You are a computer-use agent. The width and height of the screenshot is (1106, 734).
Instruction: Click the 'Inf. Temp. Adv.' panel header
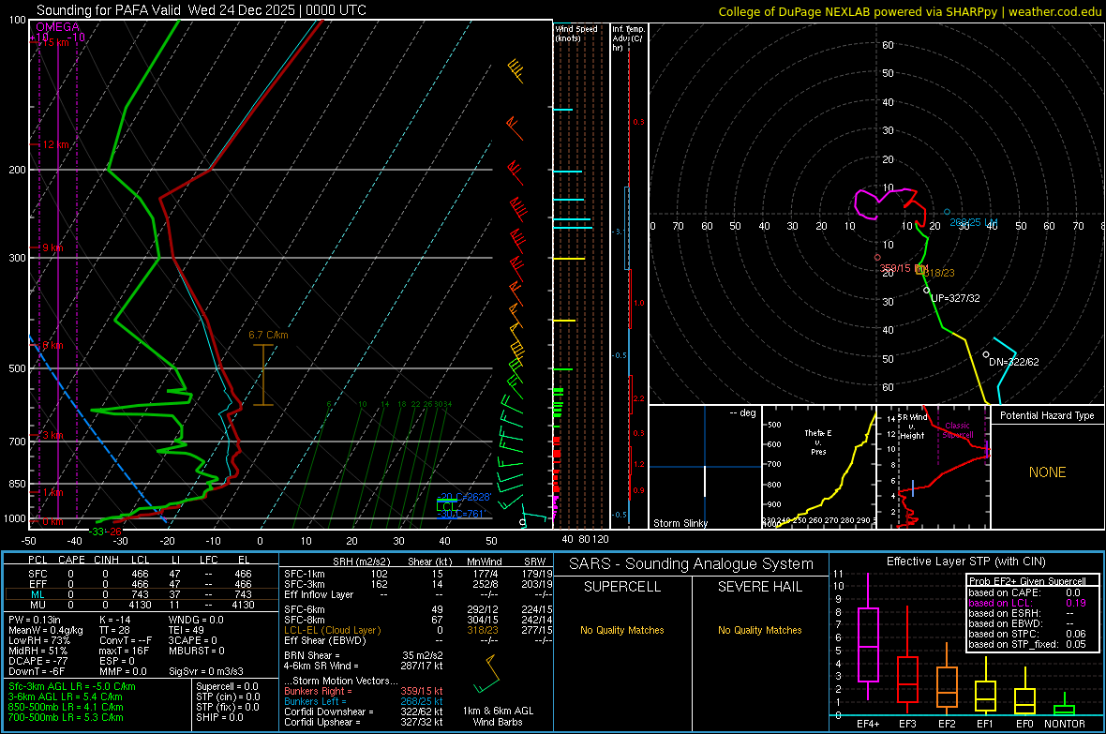tap(627, 38)
